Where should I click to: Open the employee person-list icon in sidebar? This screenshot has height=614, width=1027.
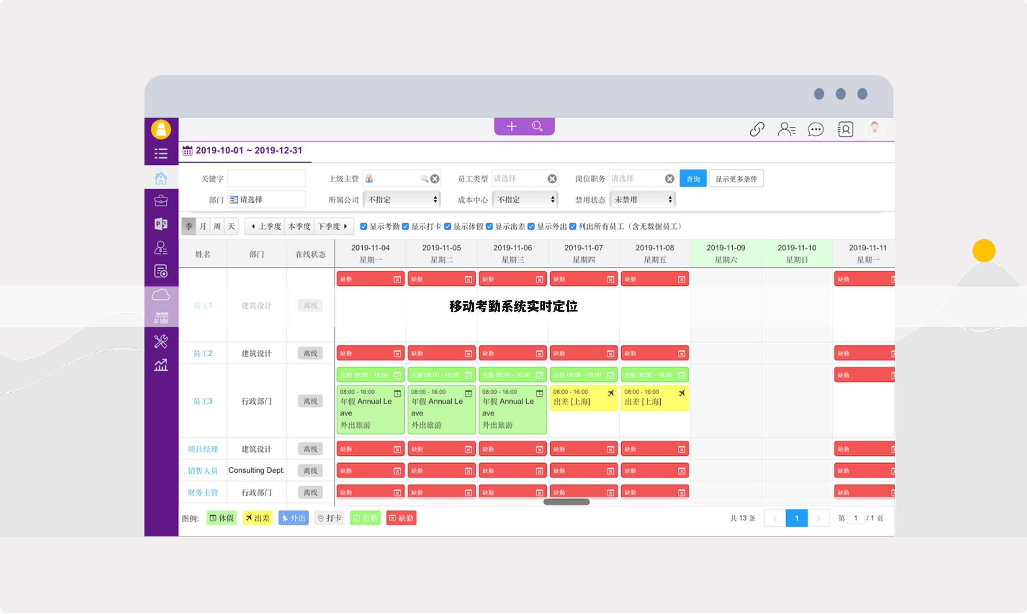point(161,247)
